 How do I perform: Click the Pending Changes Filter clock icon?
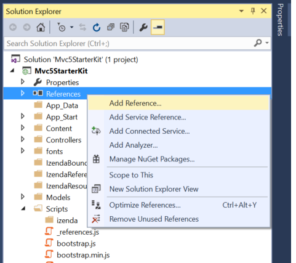[61, 27]
